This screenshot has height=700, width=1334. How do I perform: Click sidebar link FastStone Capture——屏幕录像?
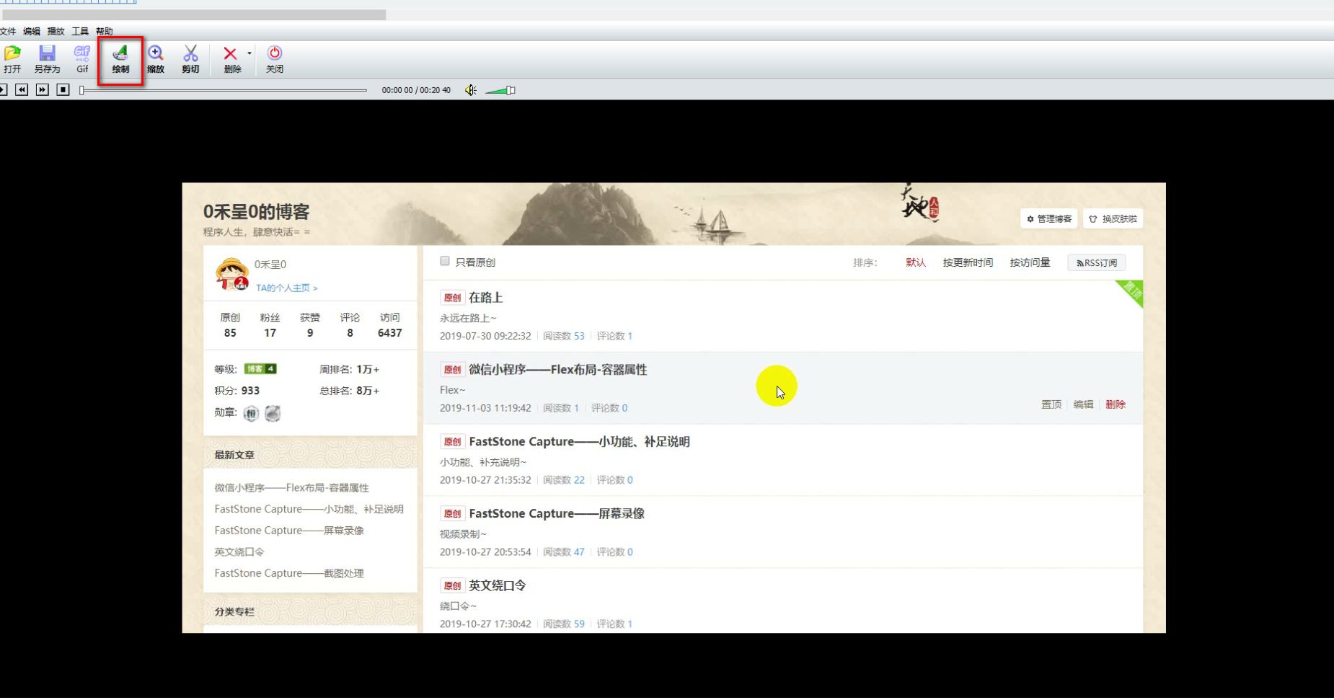(x=289, y=530)
